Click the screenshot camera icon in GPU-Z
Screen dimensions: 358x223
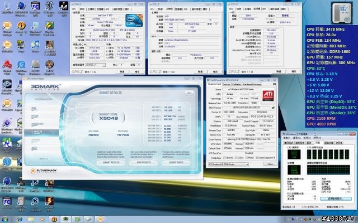274,84
